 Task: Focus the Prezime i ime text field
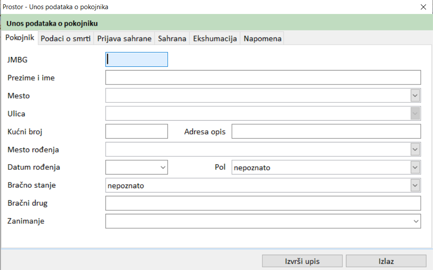click(263, 78)
